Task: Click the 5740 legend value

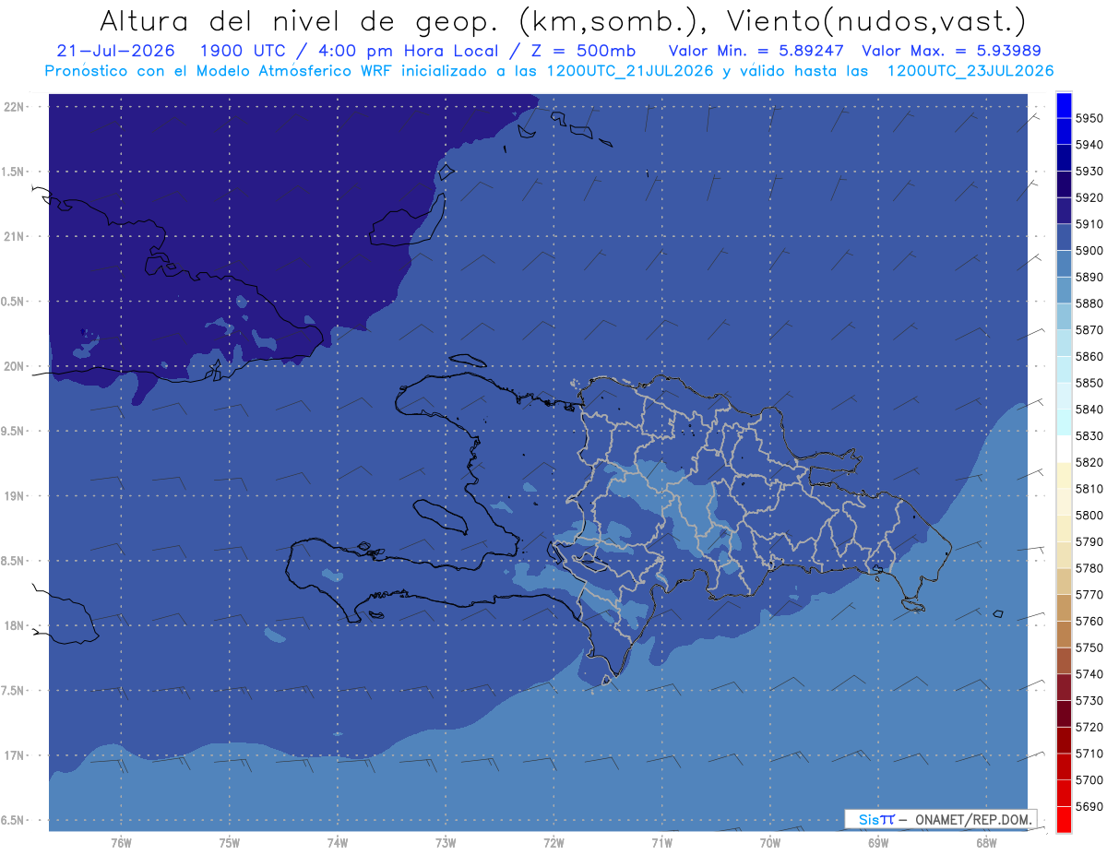Action: point(1089,674)
